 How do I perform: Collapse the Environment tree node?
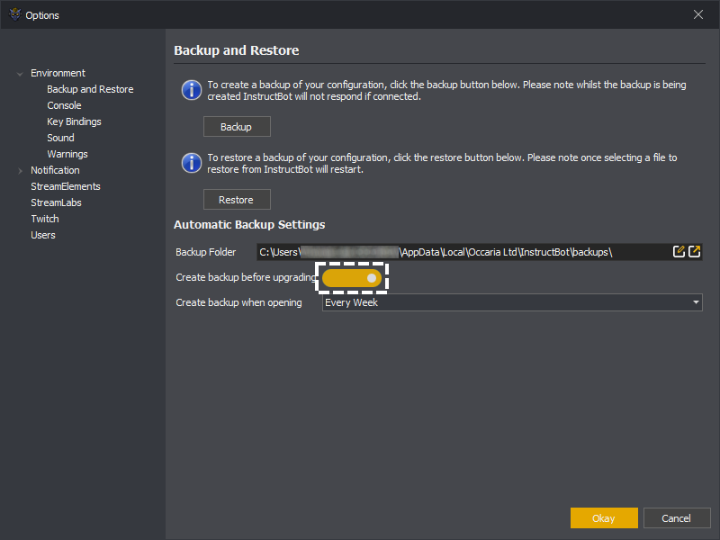tap(20, 74)
